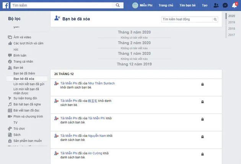
Task: Select Bài hát bạn đã nghe filter
Action: (x=27, y=104)
